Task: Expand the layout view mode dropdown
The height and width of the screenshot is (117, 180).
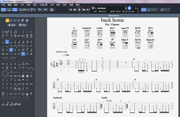Action: (x=33, y=10)
